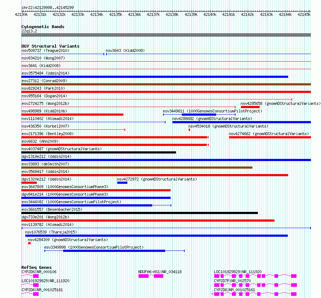Click the dgv733e201 (Wong2012b) label
Screen dimensions: 321x298
point(45,217)
